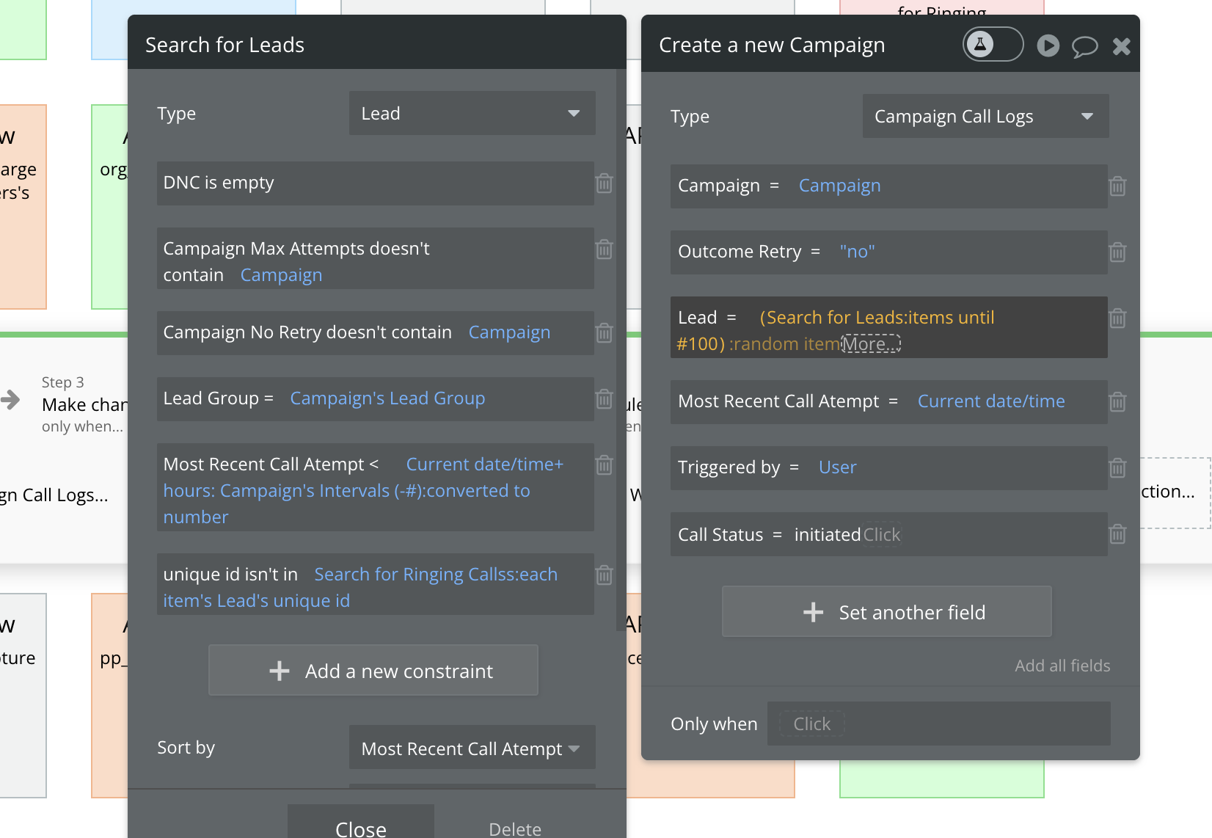Remove the Triggered by field
Image resolution: width=1212 pixels, height=838 pixels.
[1117, 468]
